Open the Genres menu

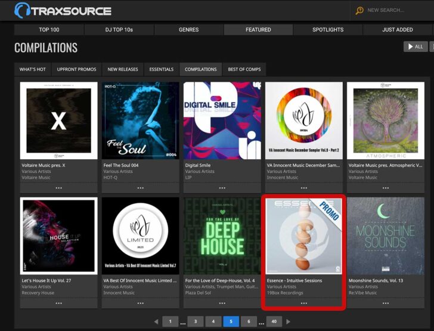(x=189, y=30)
